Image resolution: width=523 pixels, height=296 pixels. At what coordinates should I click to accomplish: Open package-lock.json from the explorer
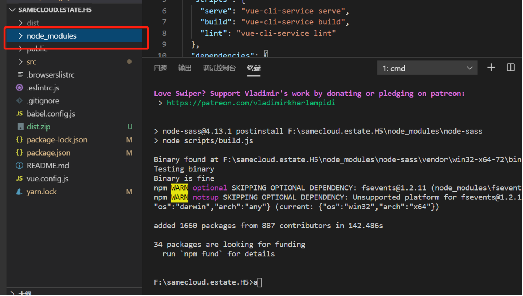click(57, 139)
